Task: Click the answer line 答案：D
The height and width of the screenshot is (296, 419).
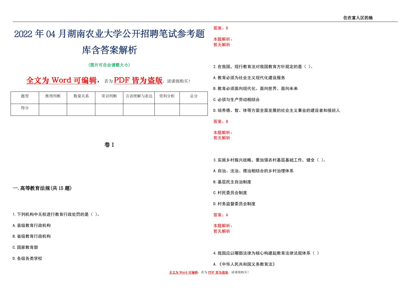Action: (x=221, y=28)
